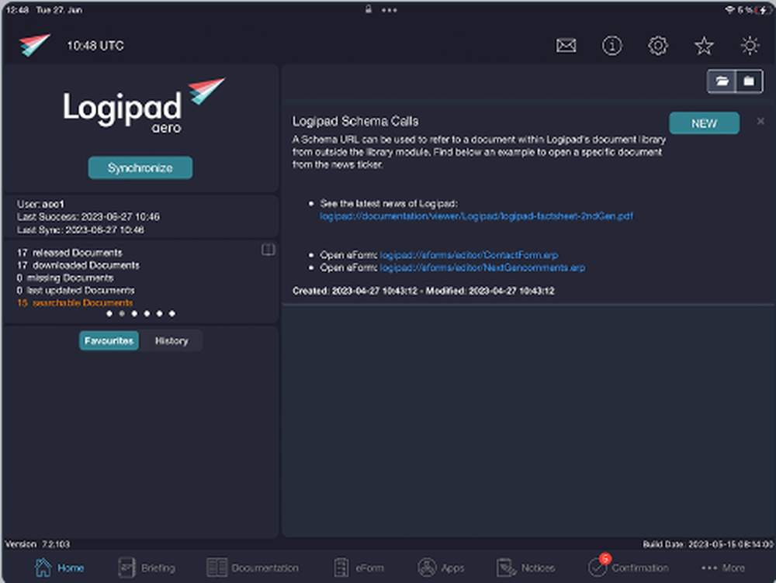The height and width of the screenshot is (583, 776).
Task: Switch to History tab
Action: (x=171, y=340)
